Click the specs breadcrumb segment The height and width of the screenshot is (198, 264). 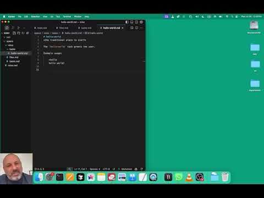click(37, 33)
